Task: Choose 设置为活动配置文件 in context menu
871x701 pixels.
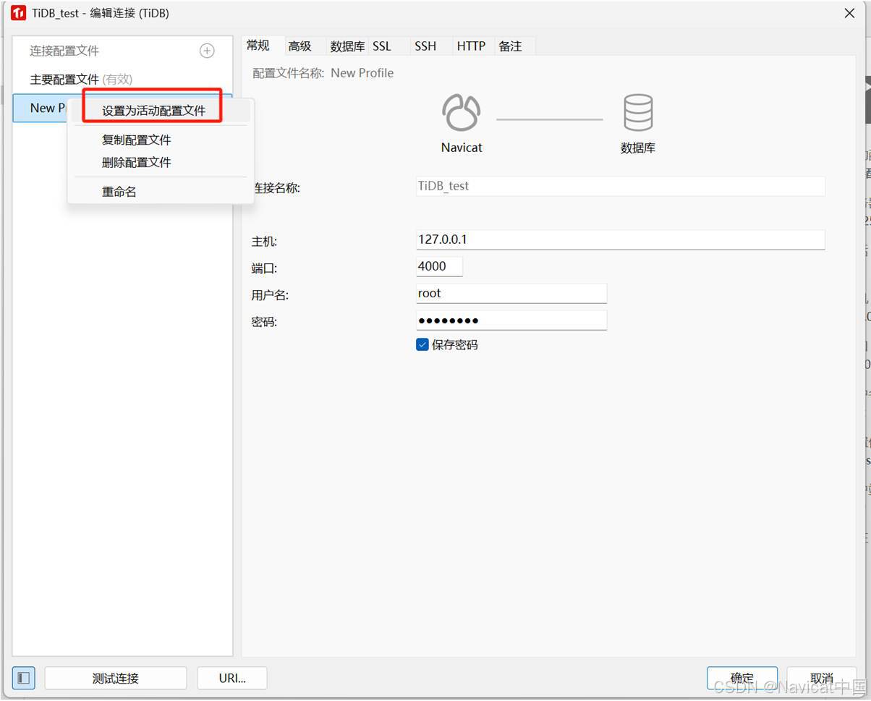Action: tap(160, 111)
